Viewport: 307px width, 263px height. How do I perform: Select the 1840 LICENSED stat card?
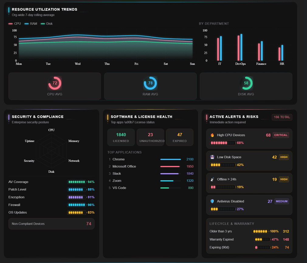(x=121, y=137)
